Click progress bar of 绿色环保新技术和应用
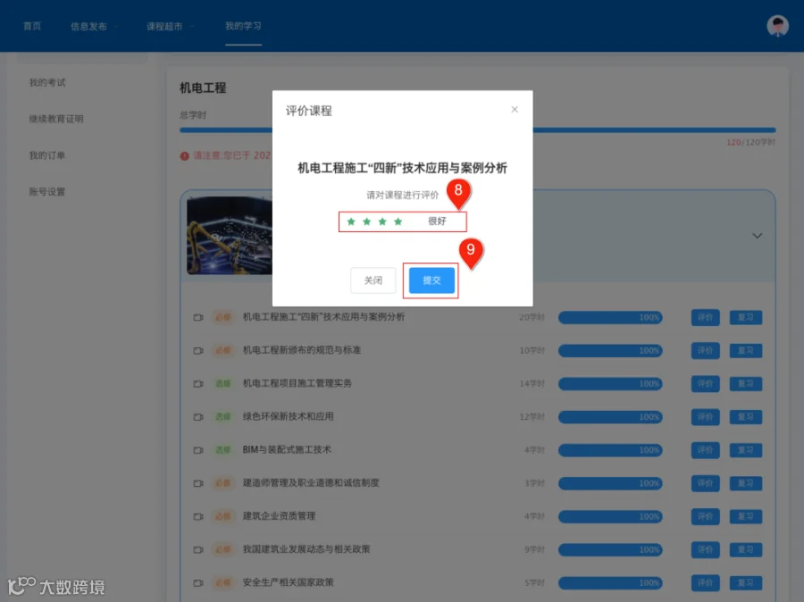The height and width of the screenshot is (602, 804). tap(610, 417)
